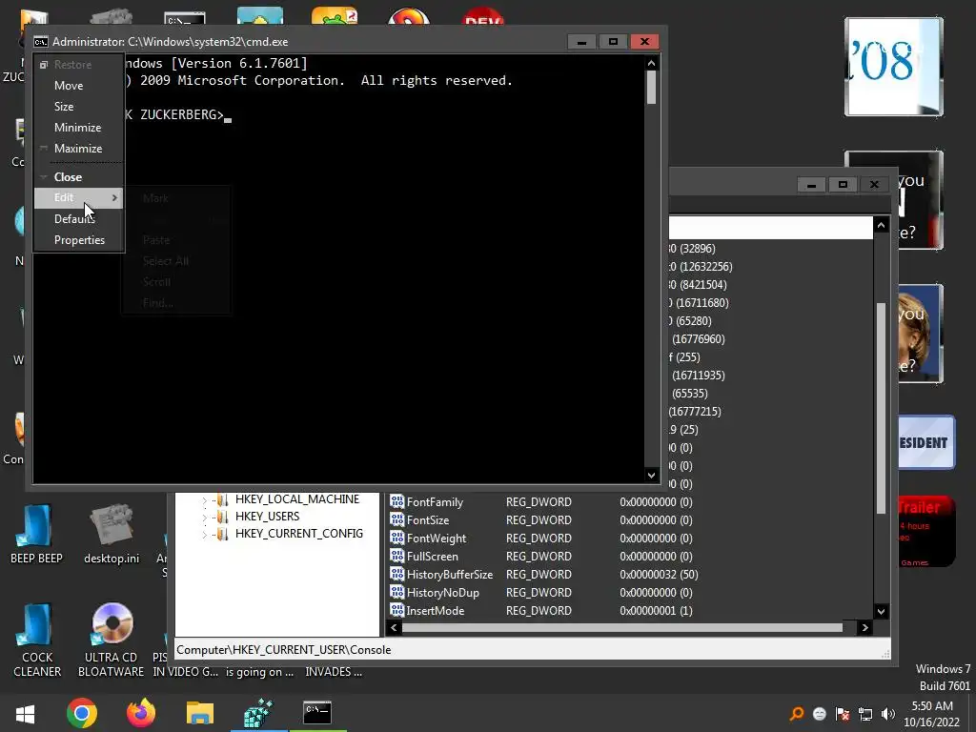Select Maximize in the cmd system menu
Viewport: 976px width, 732px height.
coord(78,148)
